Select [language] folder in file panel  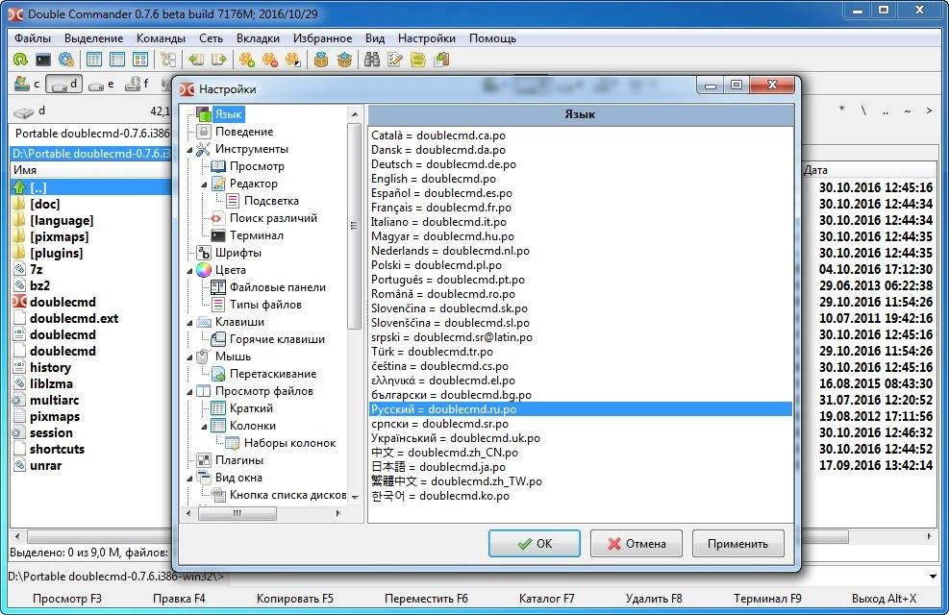[62, 221]
